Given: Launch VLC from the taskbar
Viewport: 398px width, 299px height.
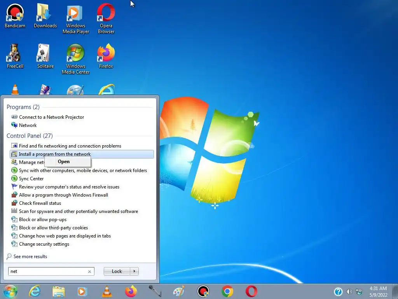Looking at the screenshot, I should [x=107, y=291].
